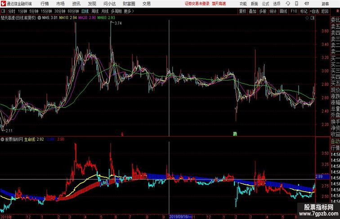Open the 选项 menu
The width and height of the screenshot is (340, 219).
pos(277,4)
